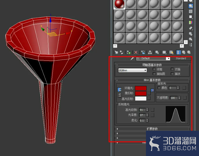Click the red X reset material icon
The width and height of the screenshot is (199, 156).
click(x=136, y=52)
